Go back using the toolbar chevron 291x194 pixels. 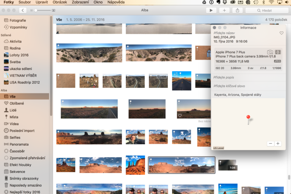(x=23, y=10)
